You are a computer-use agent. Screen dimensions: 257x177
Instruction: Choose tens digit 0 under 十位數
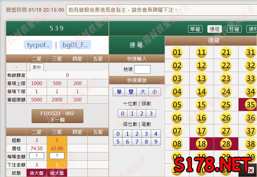pos(123,114)
